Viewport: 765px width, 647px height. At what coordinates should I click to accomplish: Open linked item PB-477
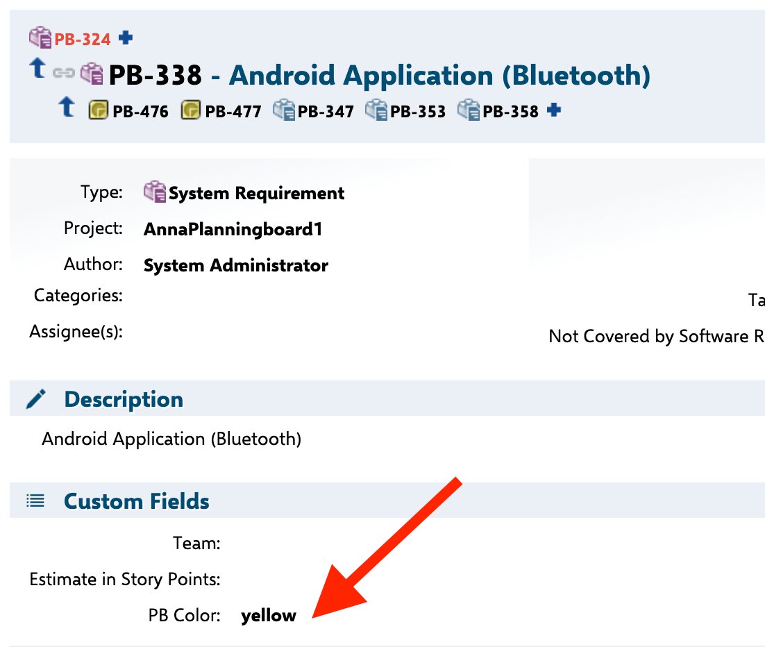tap(233, 111)
